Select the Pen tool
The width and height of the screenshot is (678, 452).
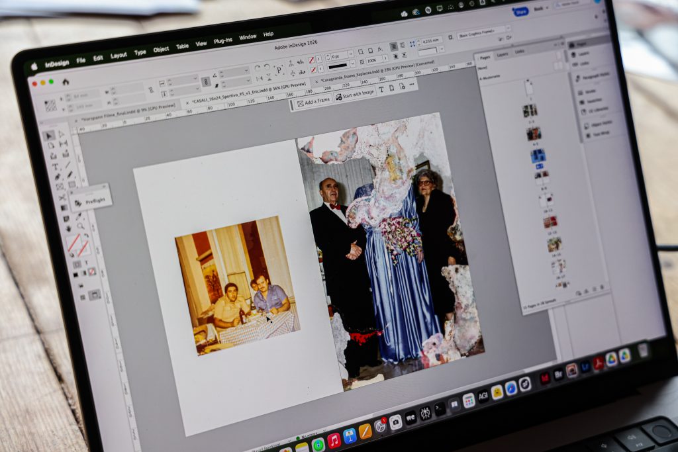(x=57, y=177)
